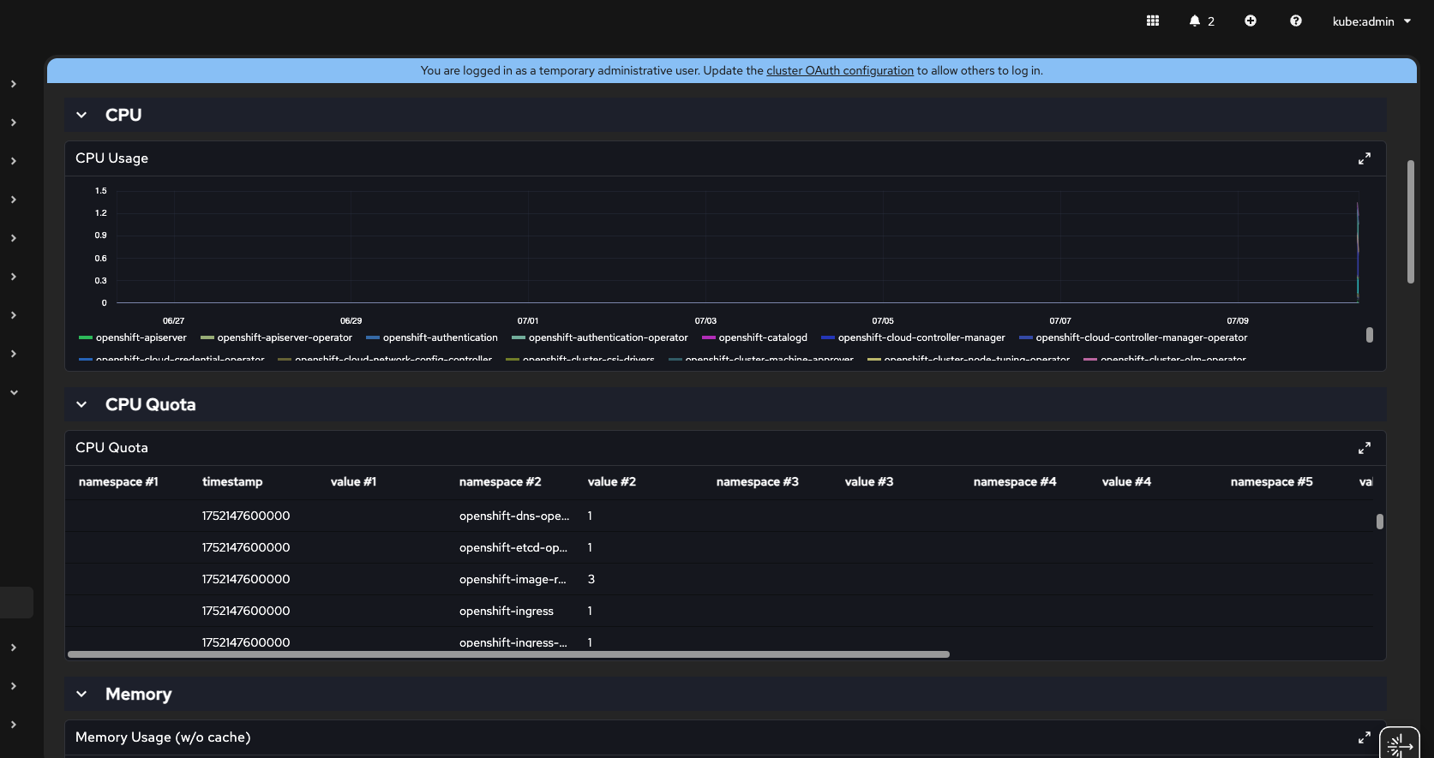Select the openshift-image-r... namespace cell

pos(513,579)
